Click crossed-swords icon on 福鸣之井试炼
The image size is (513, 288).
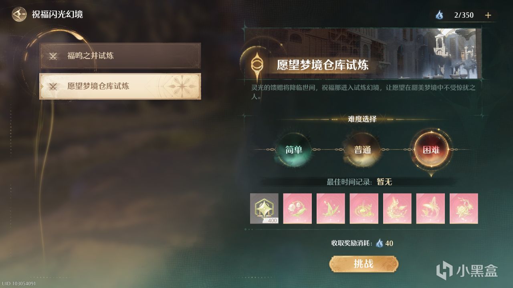(53, 56)
